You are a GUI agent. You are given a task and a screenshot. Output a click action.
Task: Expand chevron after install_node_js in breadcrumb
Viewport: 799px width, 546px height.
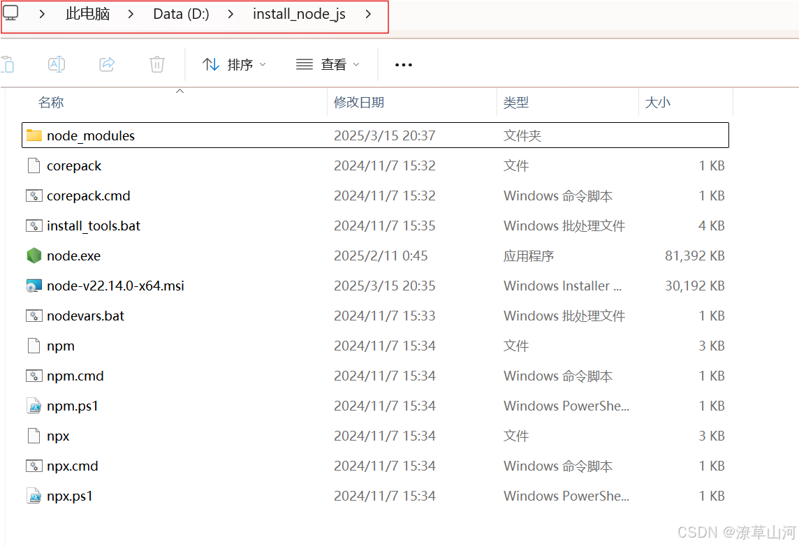pyautogui.click(x=368, y=14)
